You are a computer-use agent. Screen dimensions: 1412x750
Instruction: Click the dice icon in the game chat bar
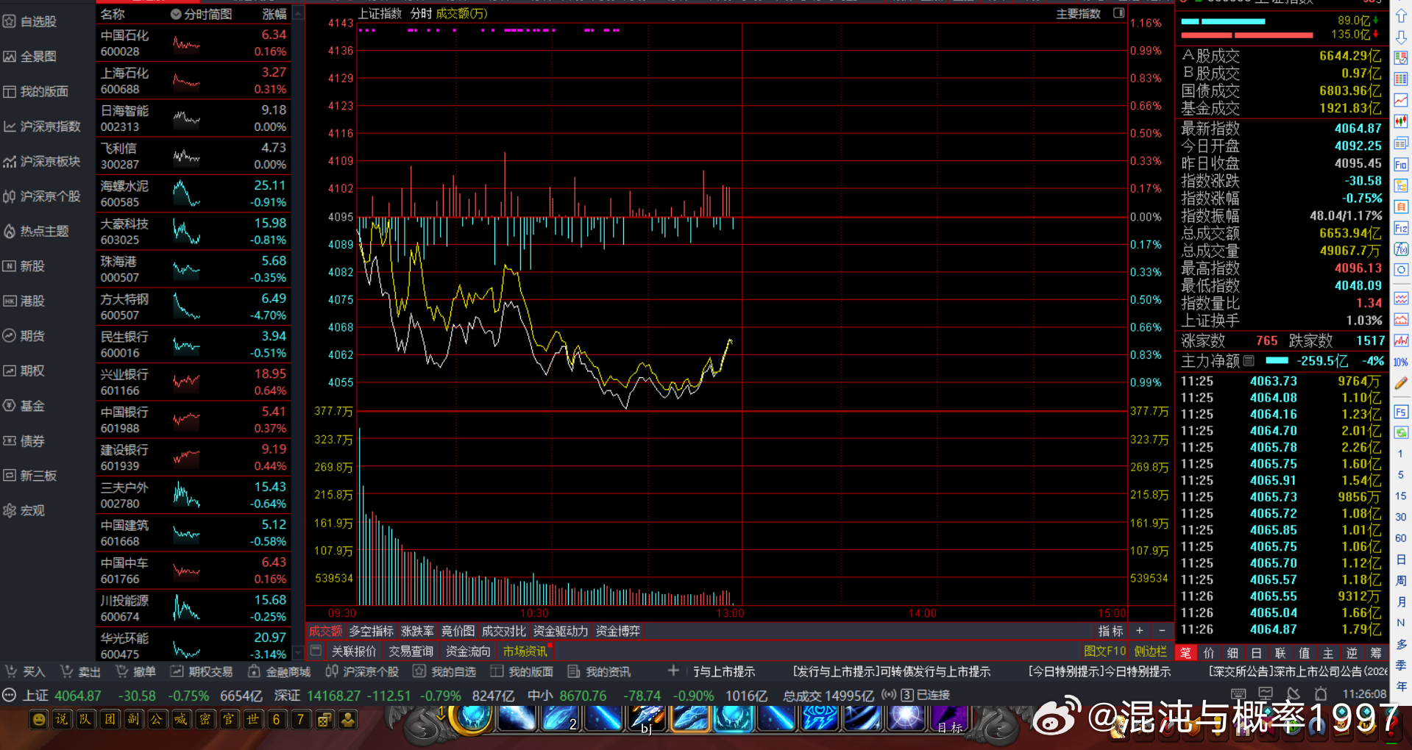pyautogui.click(x=324, y=719)
